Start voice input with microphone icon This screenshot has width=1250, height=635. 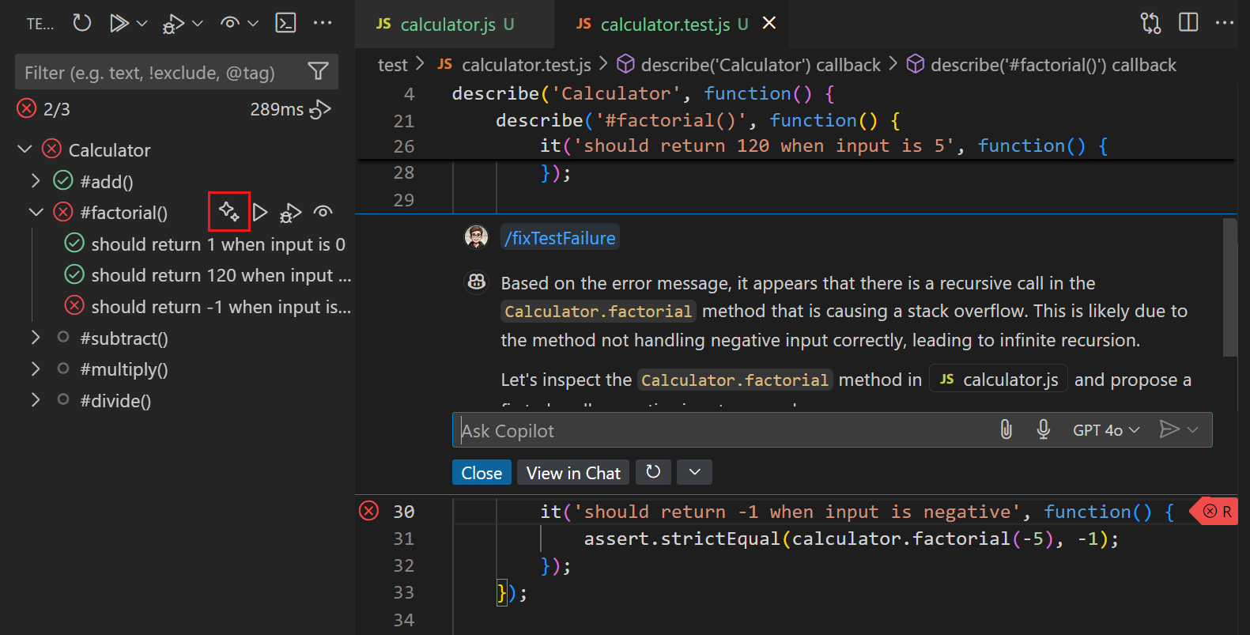(1043, 429)
